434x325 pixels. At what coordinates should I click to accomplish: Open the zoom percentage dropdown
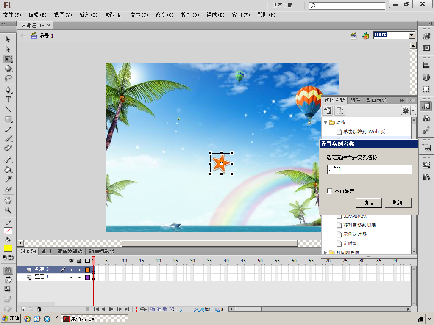coord(412,35)
